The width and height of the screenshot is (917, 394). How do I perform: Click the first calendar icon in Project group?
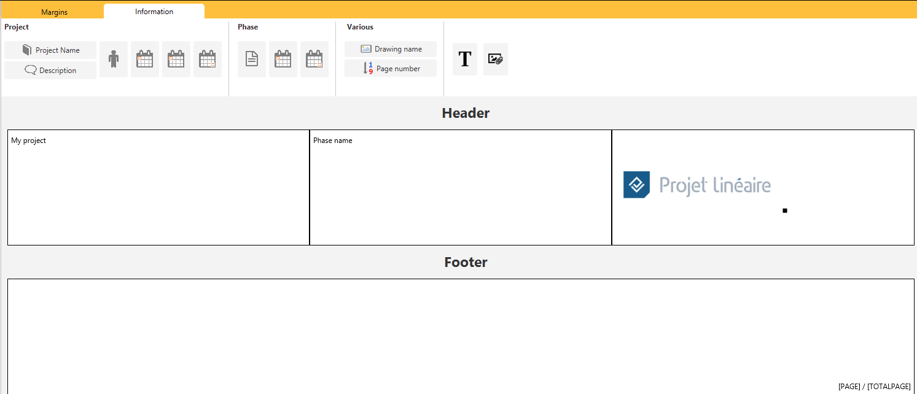coord(145,60)
